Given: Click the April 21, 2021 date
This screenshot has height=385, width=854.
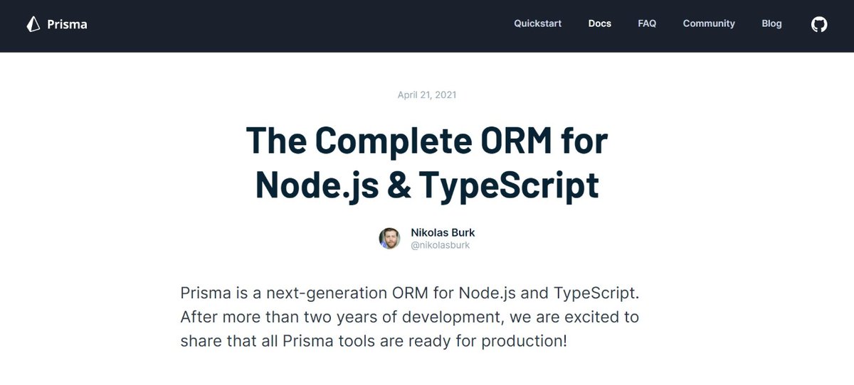Looking at the screenshot, I should click(427, 94).
